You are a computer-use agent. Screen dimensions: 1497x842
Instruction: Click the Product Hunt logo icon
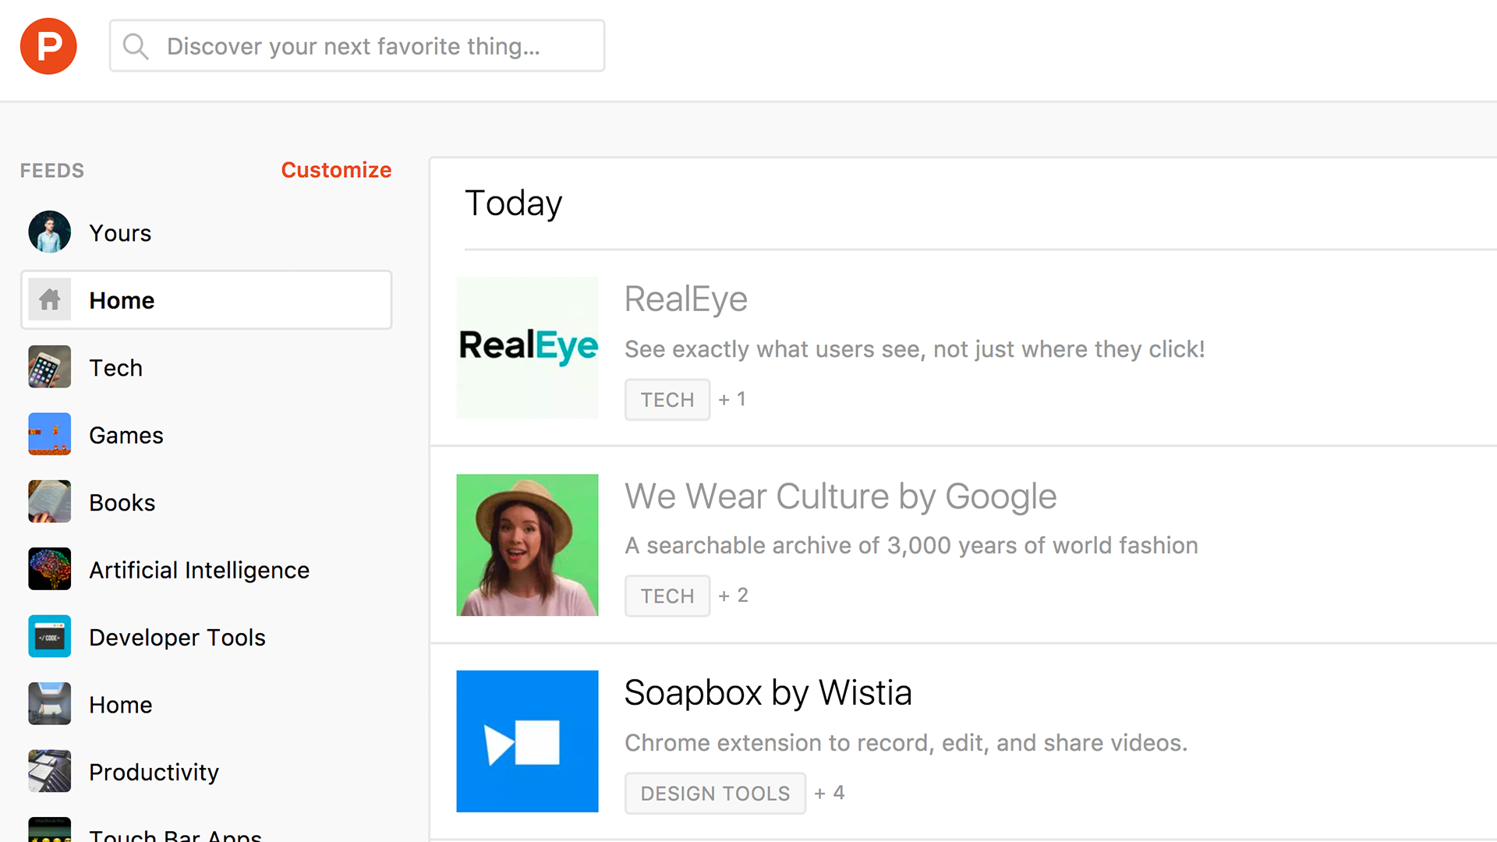[48, 46]
